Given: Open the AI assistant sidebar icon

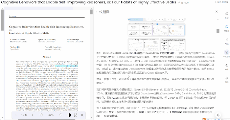Looking at the screenshot, I should [227, 27].
